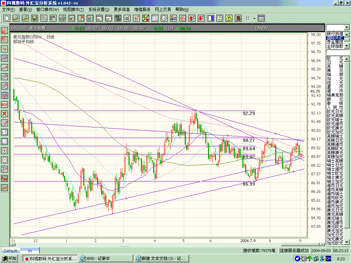Click the 明 detail toolbar icon

[127, 18]
